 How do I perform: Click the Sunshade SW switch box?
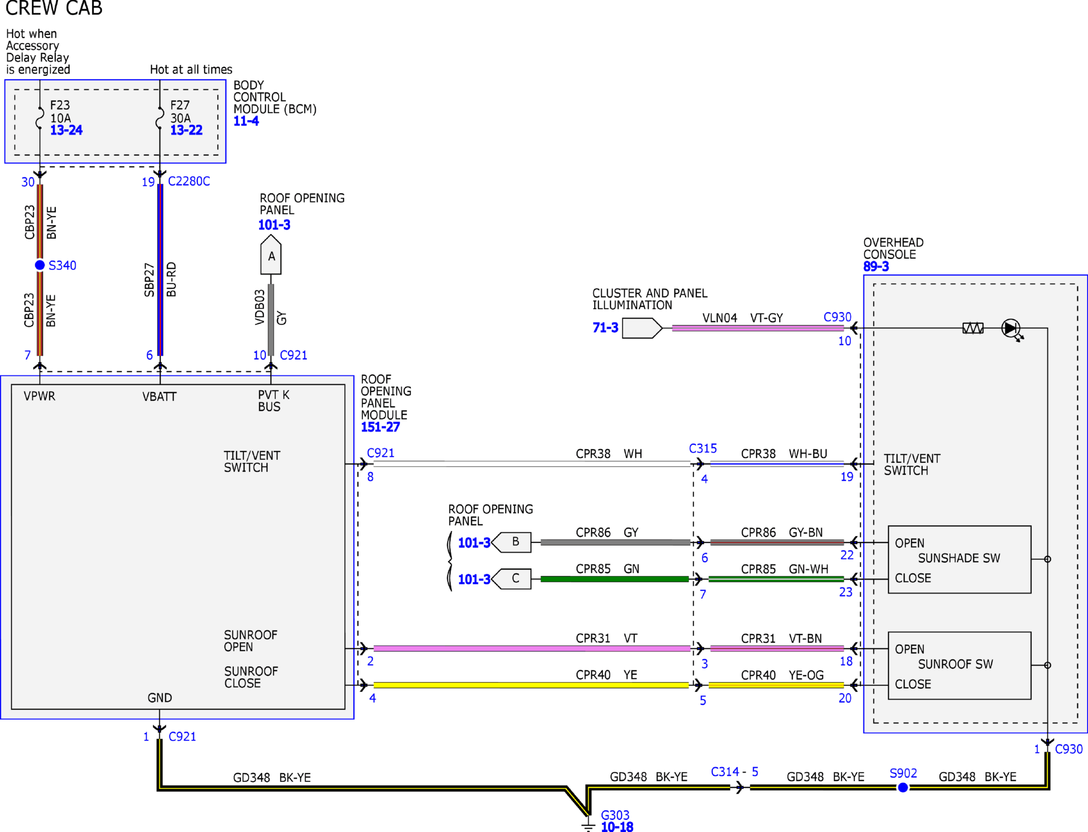tap(959, 559)
